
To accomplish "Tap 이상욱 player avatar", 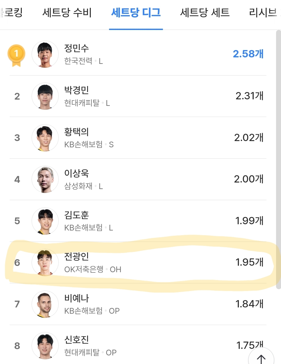I will 45,179.
